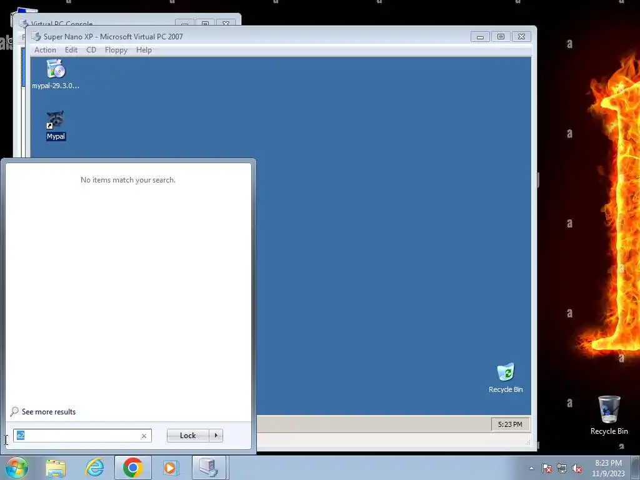Click the magnifier icon beside See more results

click(14, 411)
